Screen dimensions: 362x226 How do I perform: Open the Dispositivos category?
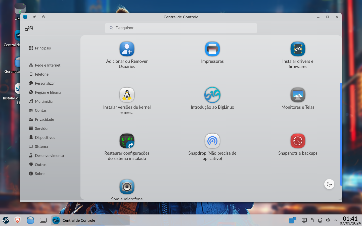pos(42,137)
